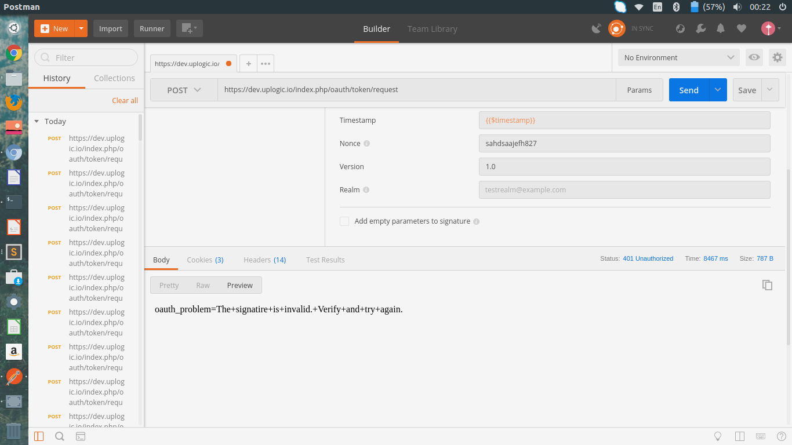
Task: Switch response view to Raw
Action: pos(203,285)
